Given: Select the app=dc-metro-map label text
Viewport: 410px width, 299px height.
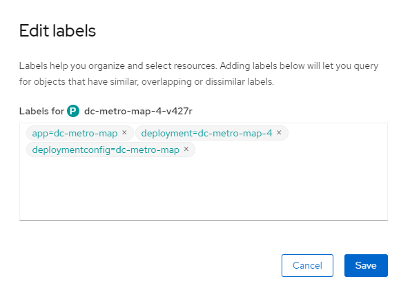Looking at the screenshot, I should coord(75,134).
